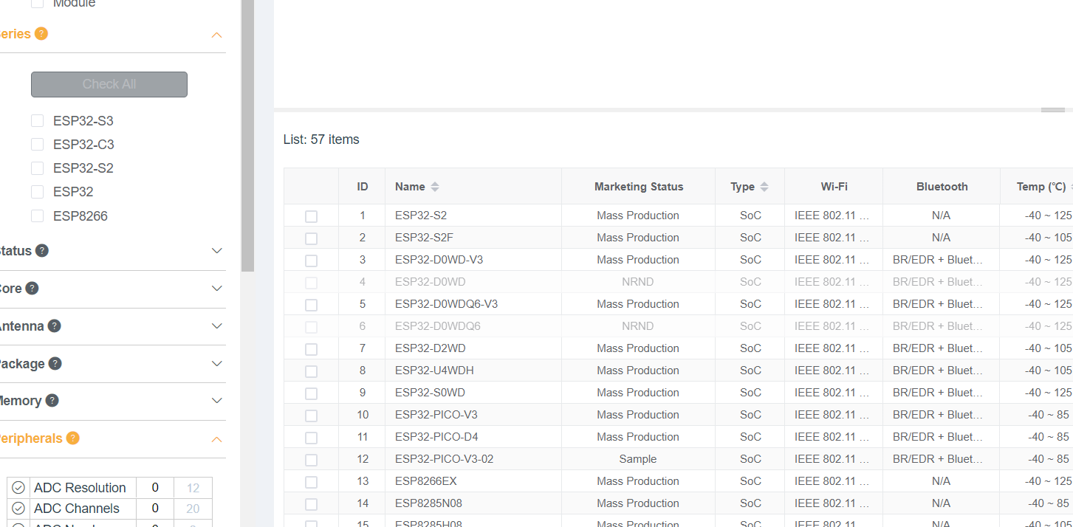Click the sidebar vertical scrollbar
This screenshot has width=1073, height=527.
pyautogui.click(x=247, y=136)
